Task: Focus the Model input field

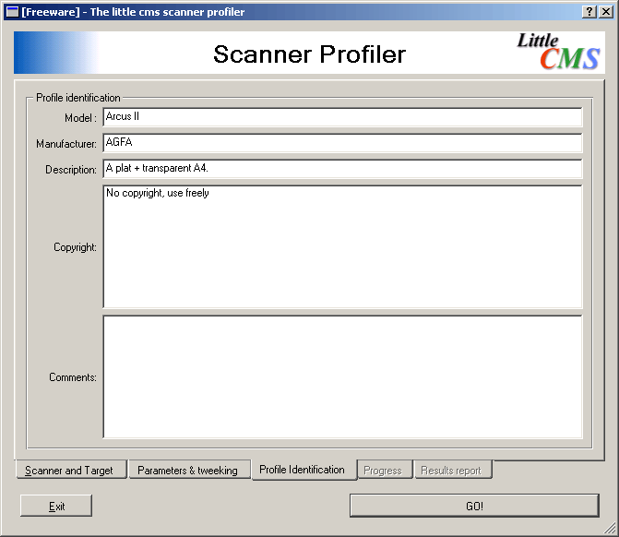Action: coord(342,117)
